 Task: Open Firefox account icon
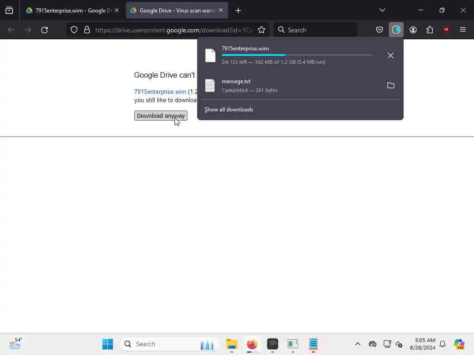coord(413,30)
